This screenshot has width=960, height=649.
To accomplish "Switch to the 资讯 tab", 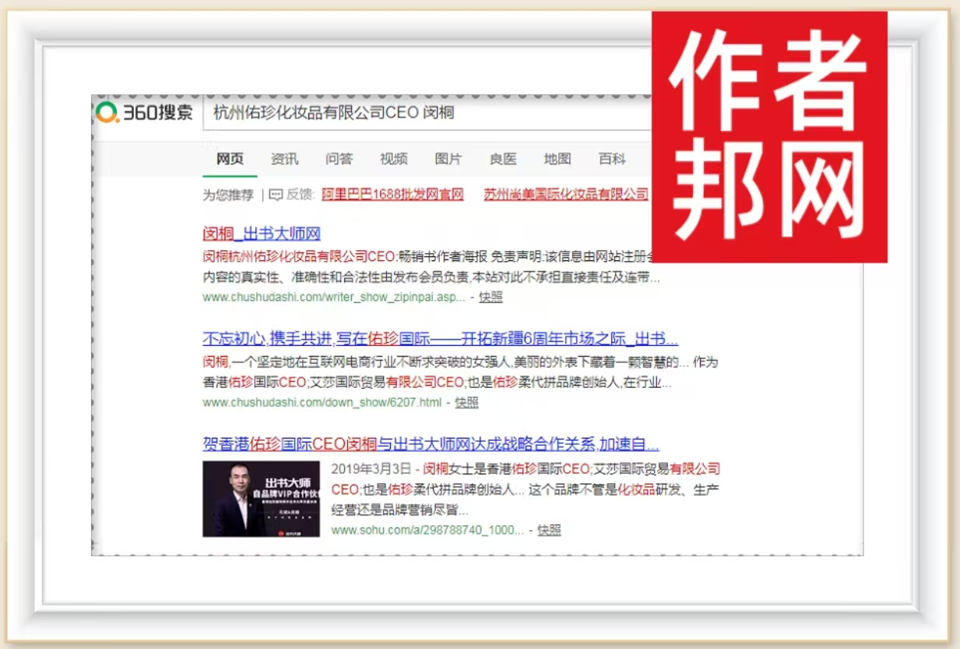I will click(x=284, y=159).
